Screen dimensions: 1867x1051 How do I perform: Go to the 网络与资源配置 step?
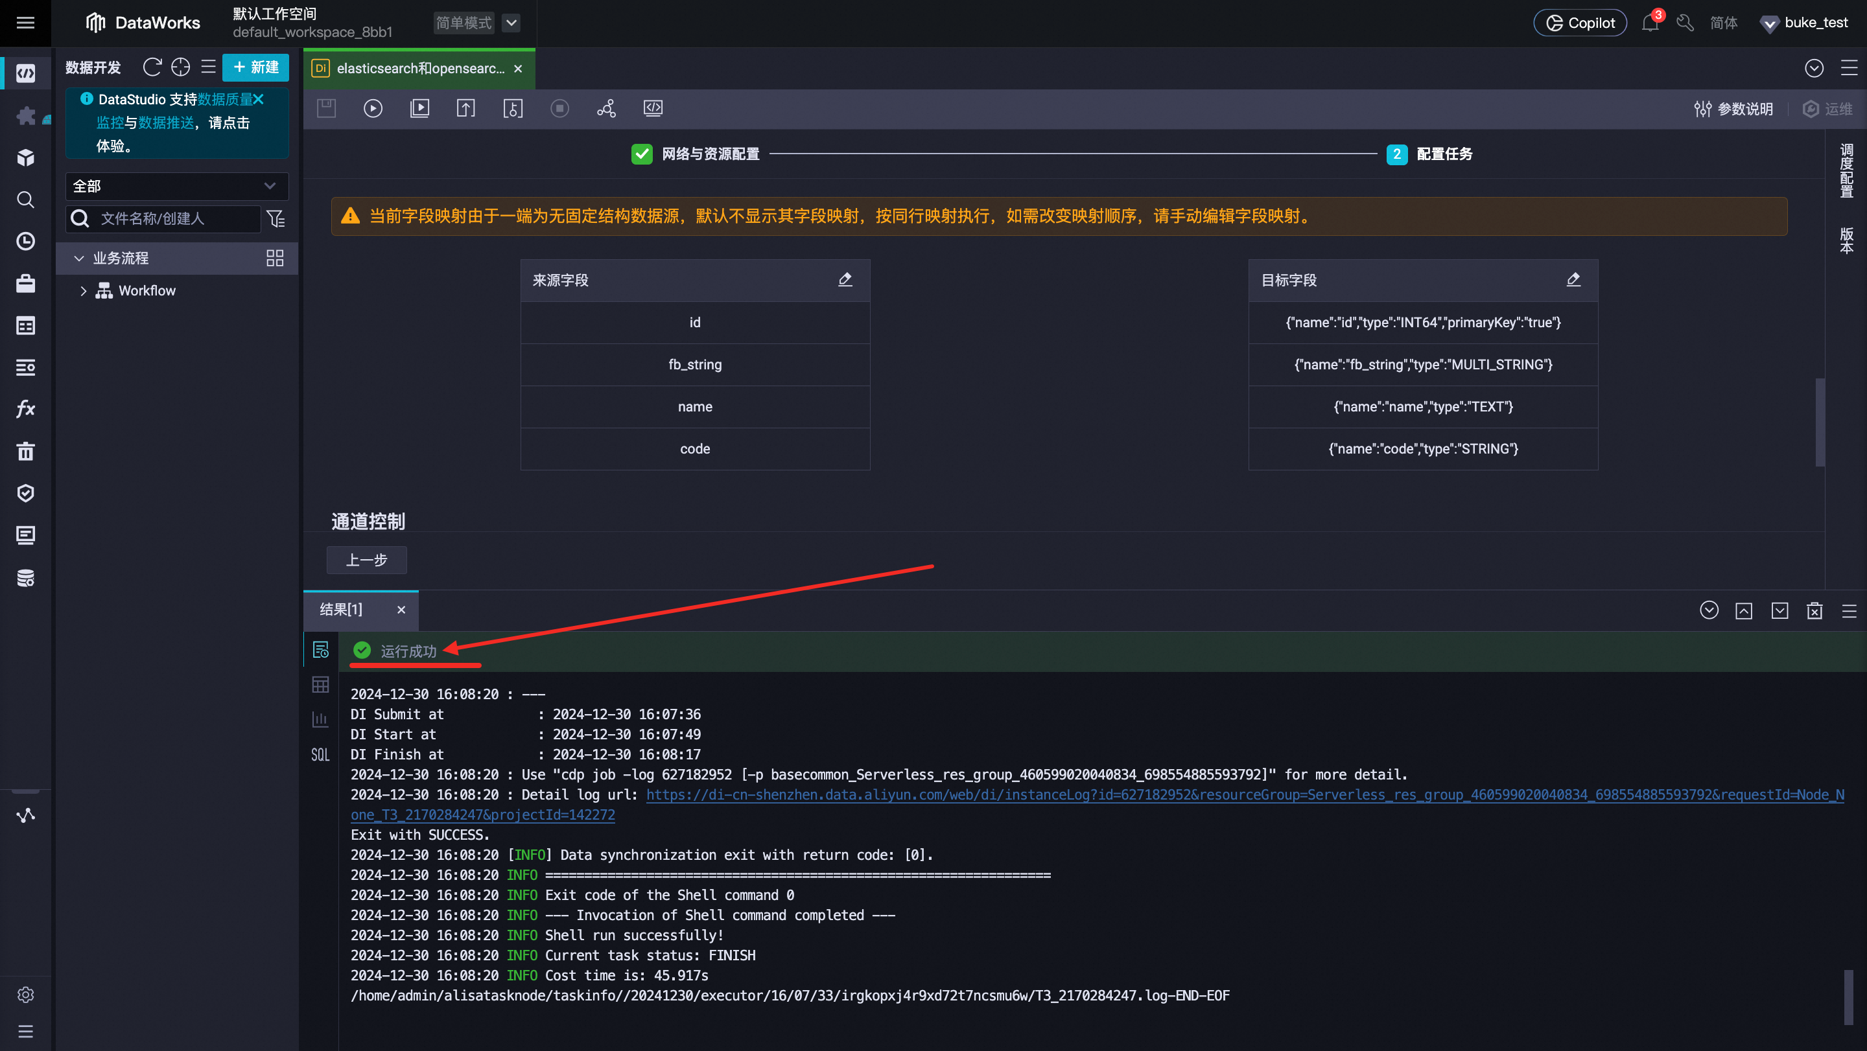click(696, 154)
